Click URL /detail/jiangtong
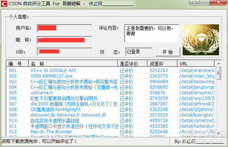Viewport: 228px width, 147px height. tap(197, 87)
